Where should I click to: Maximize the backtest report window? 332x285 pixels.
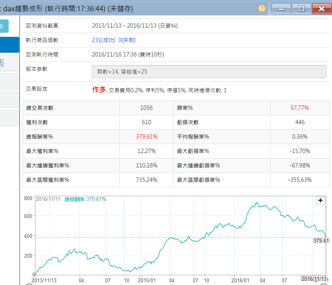[x=301, y=9]
